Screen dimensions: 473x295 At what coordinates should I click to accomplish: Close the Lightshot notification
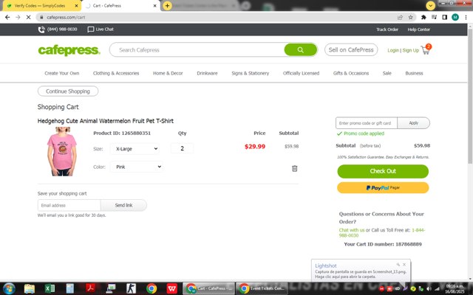404,265
